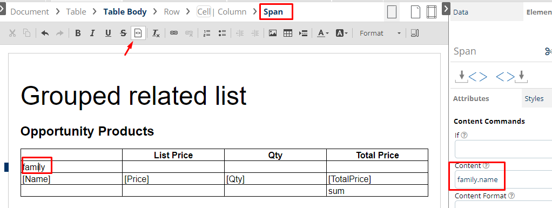
Task: Select Table Body in the breadcrumb
Action: 125,11
